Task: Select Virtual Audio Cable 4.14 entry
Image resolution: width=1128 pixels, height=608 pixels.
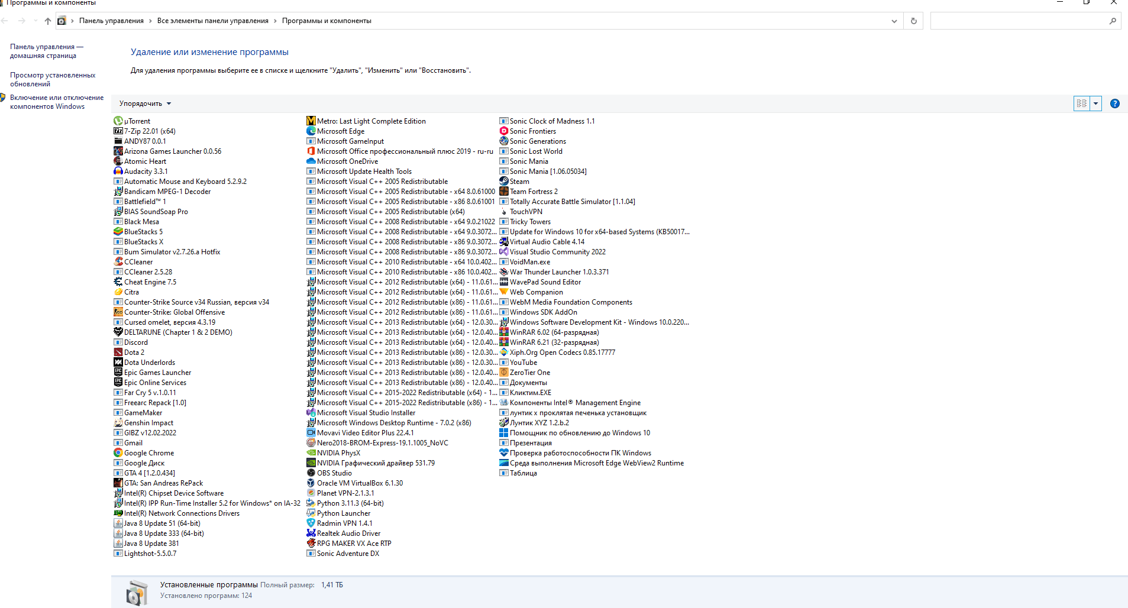Action: point(542,241)
